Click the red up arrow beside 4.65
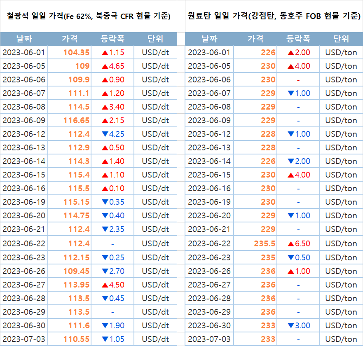This screenshot has height=346, width=363. tap(105, 66)
